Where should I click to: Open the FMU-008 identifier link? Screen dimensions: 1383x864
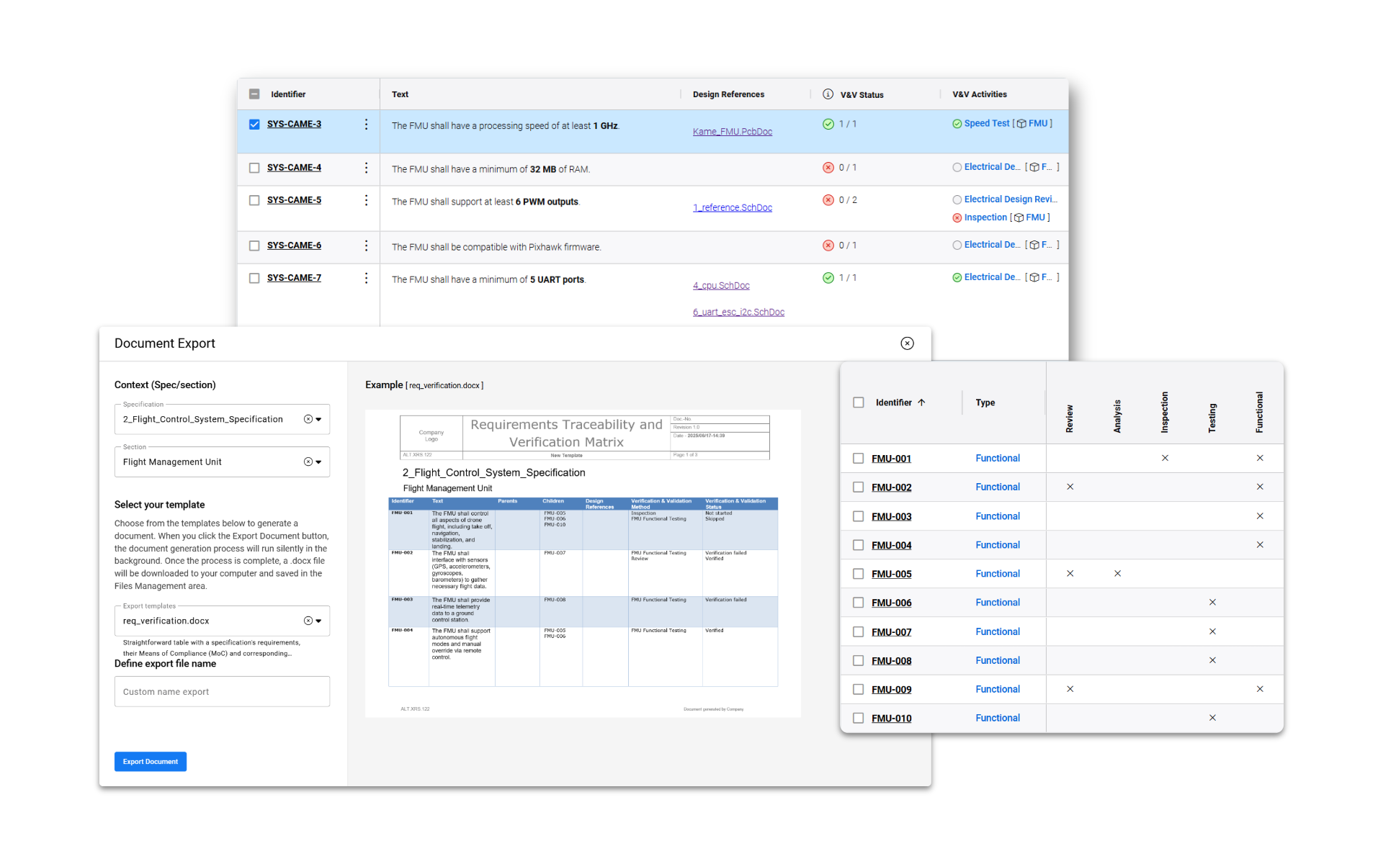coord(891,661)
